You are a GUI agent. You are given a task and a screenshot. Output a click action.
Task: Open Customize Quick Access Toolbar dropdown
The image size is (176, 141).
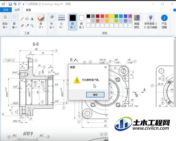24,4
